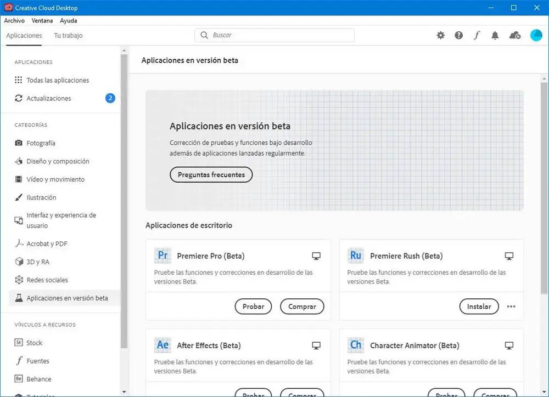
Task: Click the help question mark icon
Action: pyautogui.click(x=458, y=35)
